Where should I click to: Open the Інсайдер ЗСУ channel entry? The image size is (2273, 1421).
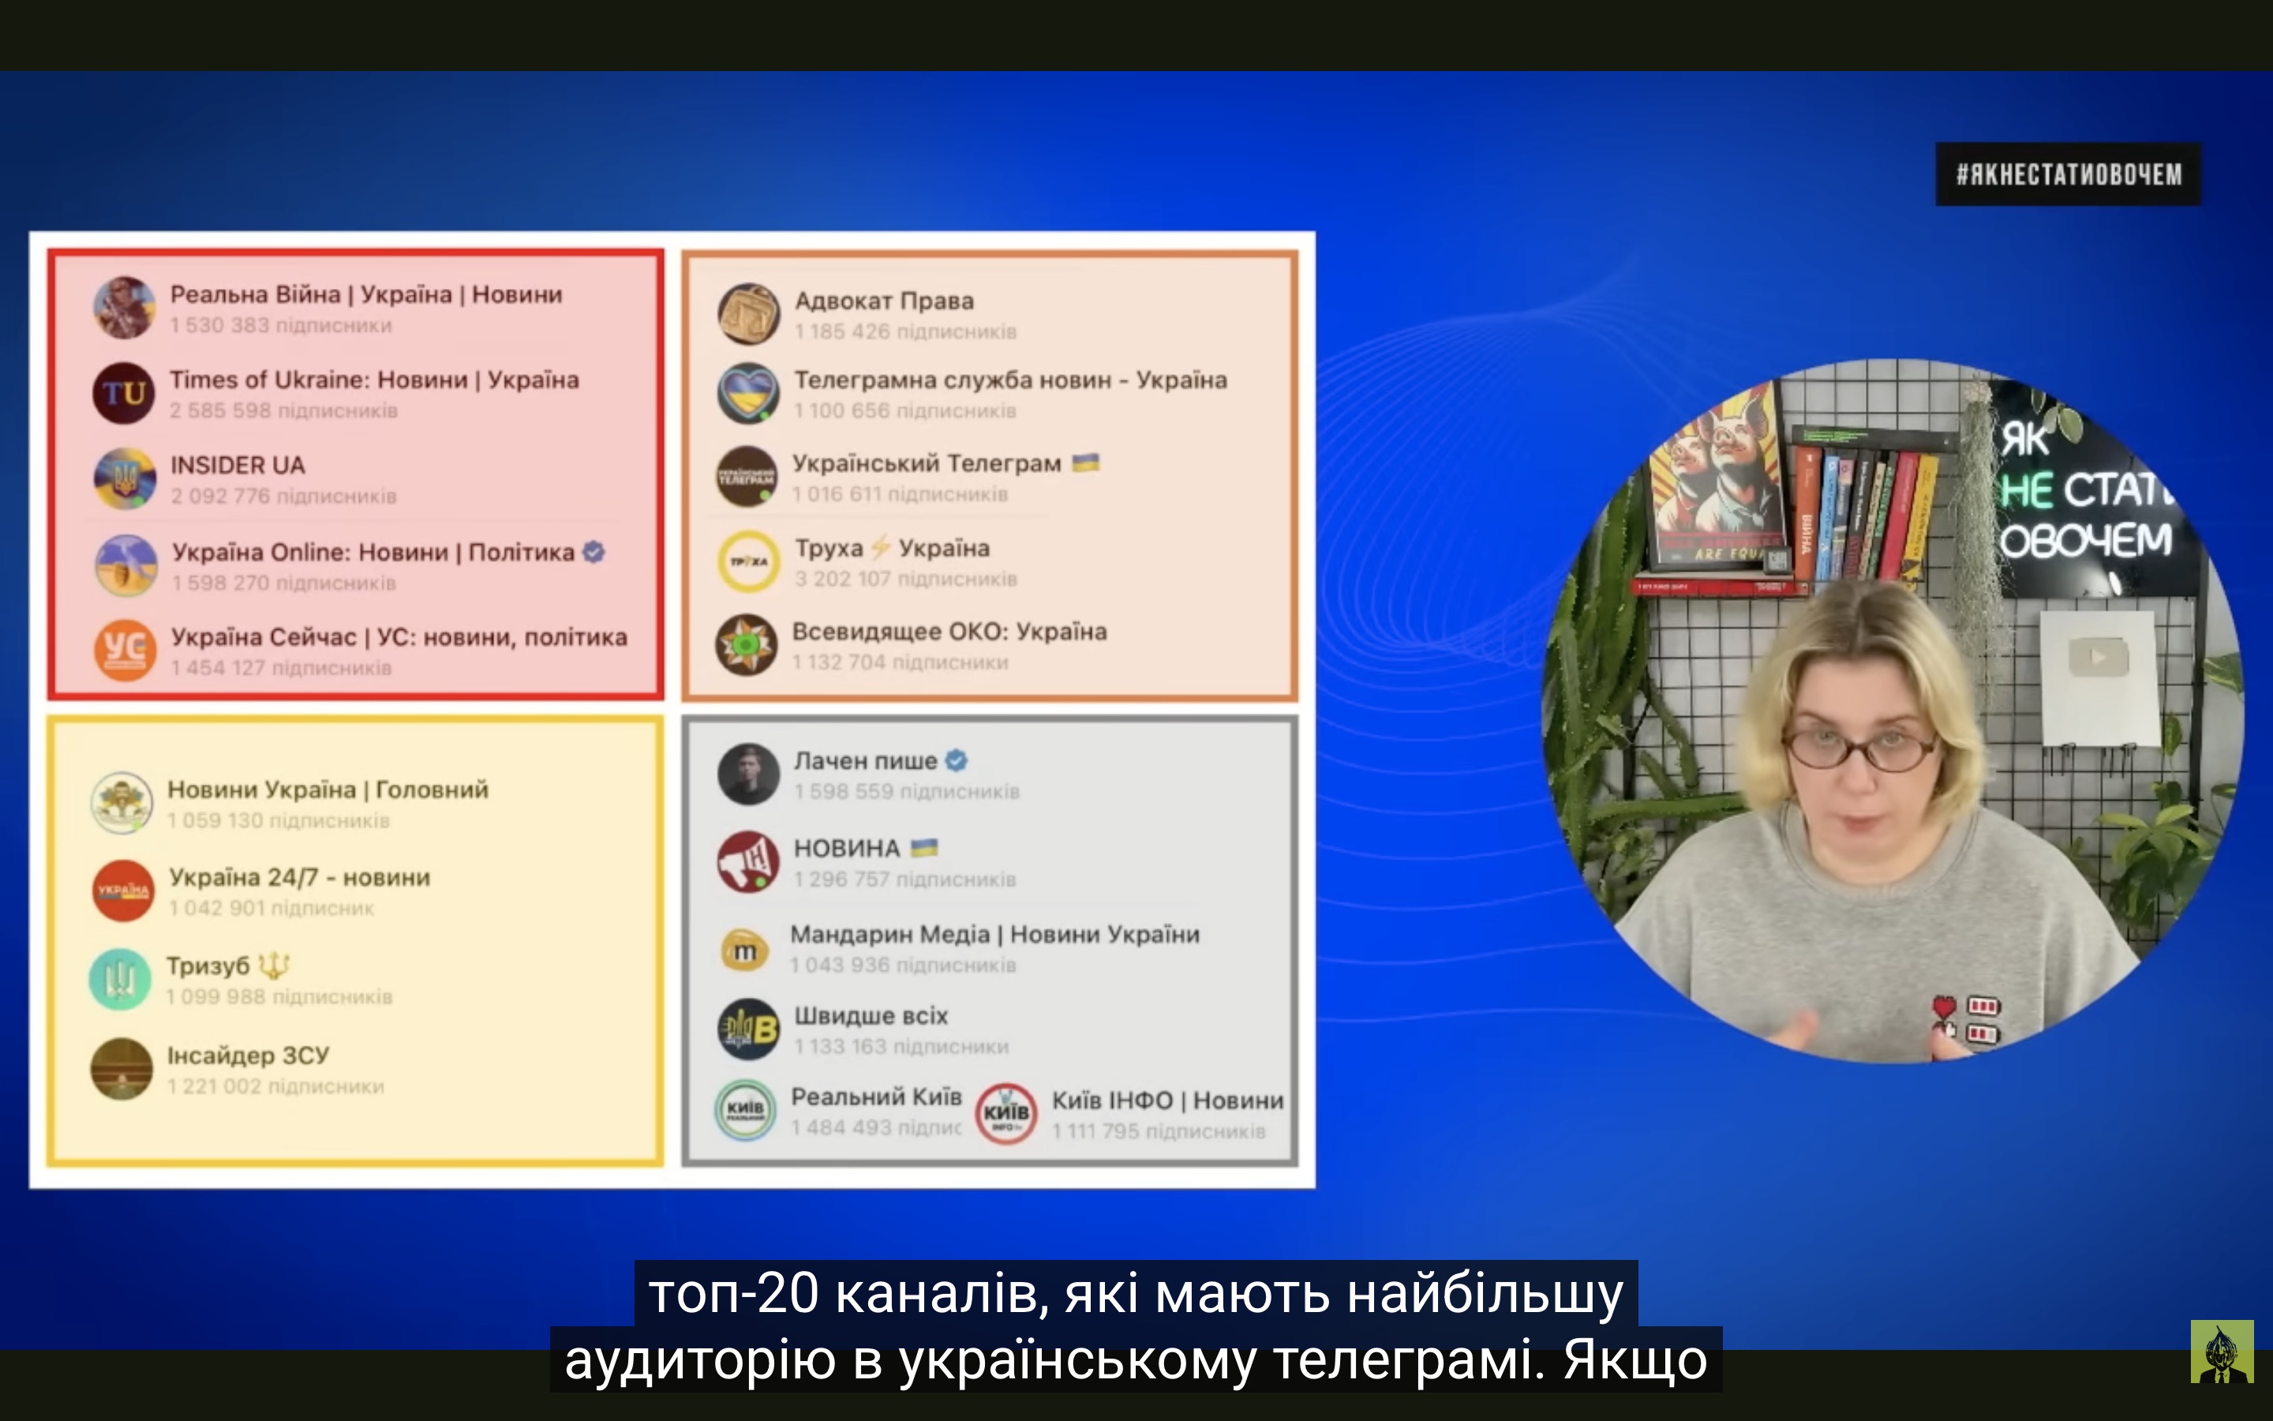[x=248, y=1055]
